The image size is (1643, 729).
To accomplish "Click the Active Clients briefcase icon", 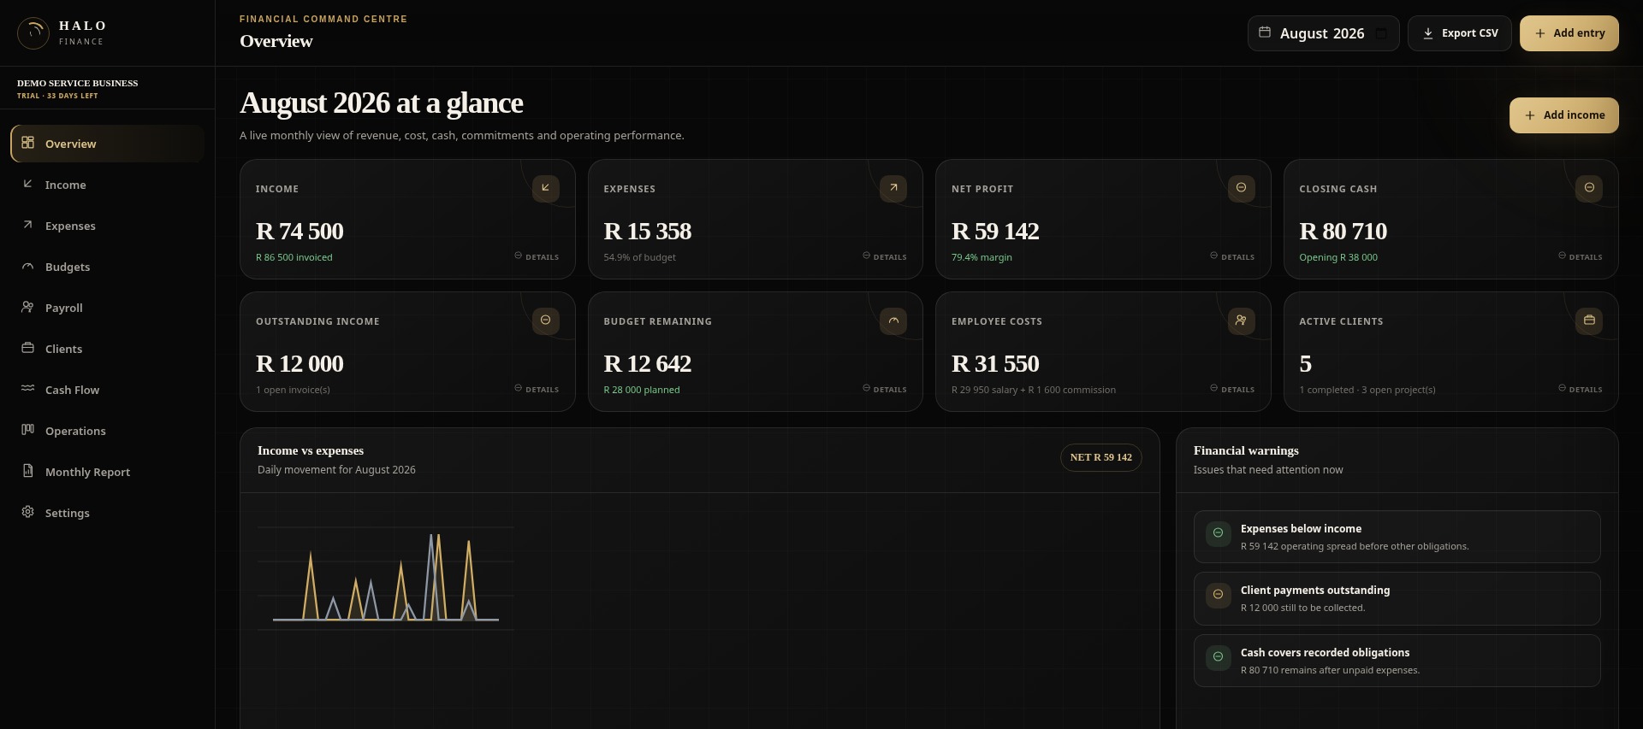I will (1589, 320).
